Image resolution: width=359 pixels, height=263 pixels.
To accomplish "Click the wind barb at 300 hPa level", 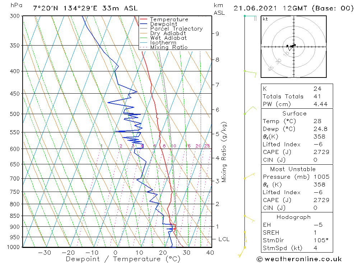I will [250, 18].
